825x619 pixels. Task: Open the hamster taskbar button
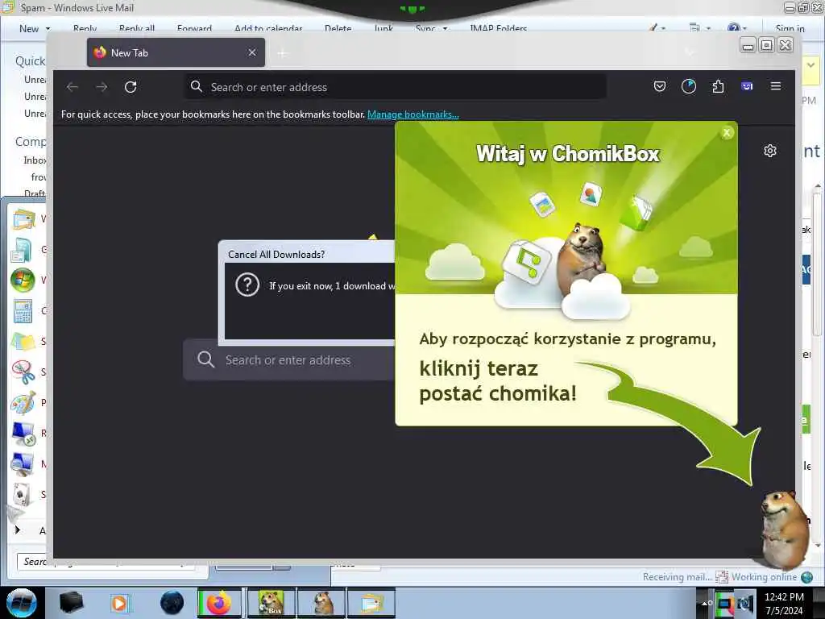coord(321,603)
